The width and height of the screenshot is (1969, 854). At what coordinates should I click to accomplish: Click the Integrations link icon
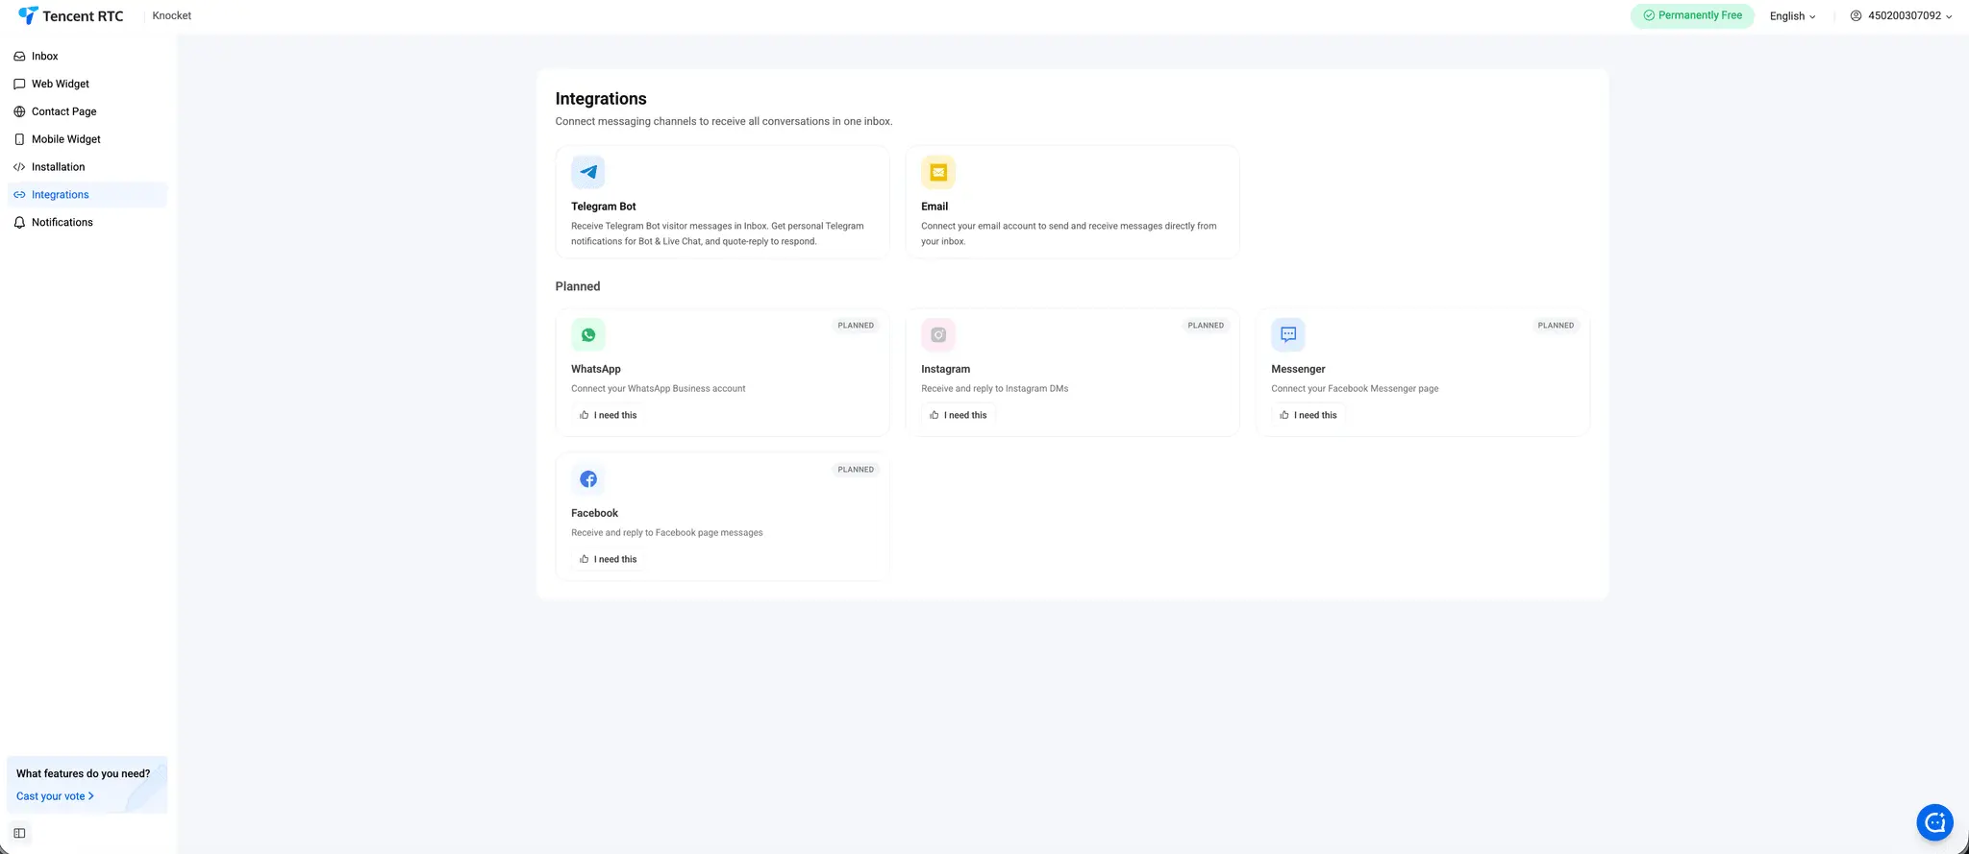click(19, 194)
